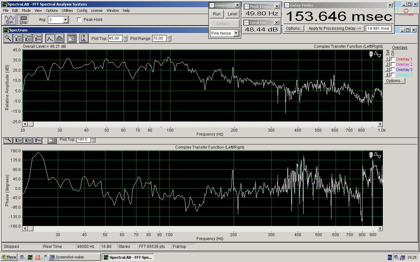Image resolution: width=420 pixels, height=262 pixels.
Task: Click the Stop analyzer icon button
Action: (23, 20)
